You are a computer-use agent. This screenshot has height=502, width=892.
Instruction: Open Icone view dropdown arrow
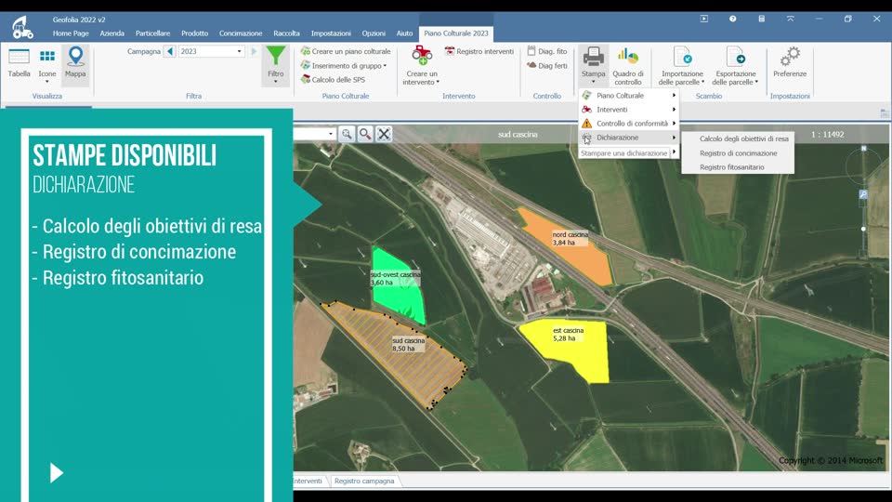pyautogui.click(x=47, y=82)
